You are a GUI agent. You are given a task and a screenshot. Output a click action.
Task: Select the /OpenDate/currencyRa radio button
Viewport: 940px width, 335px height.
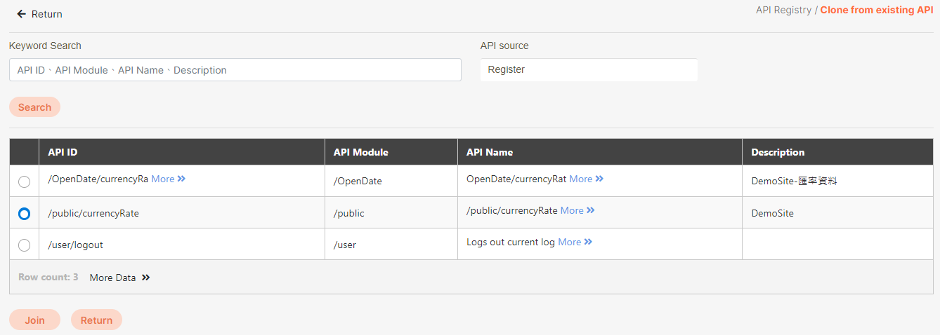coord(24,182)
